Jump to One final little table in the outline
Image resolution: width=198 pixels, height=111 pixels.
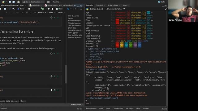[75, 35]
